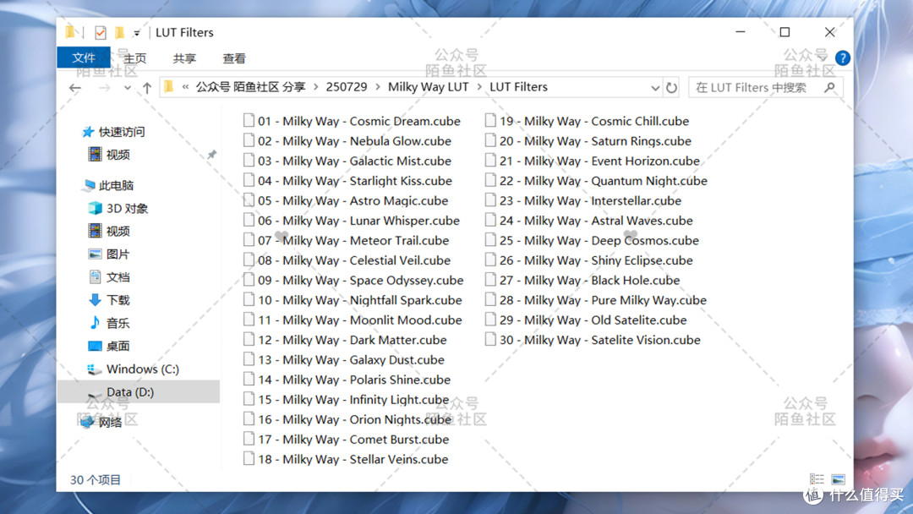Click the New Folder quick access icon
This screenshot has width=913, height=514.
(x=119, y=33)
